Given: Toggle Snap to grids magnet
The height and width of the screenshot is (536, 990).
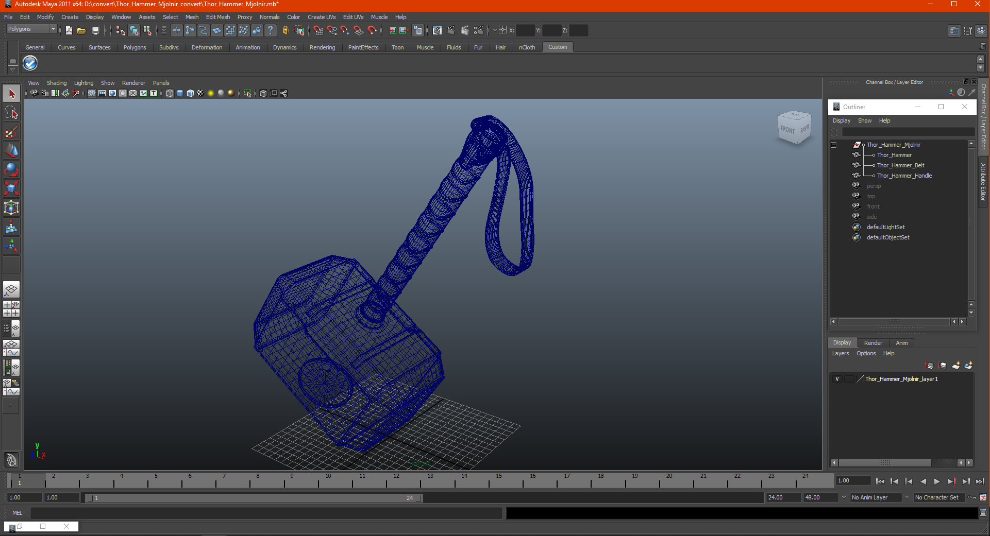Looking at the screenshot, I should pyautogui.click(x=318, y=30).
